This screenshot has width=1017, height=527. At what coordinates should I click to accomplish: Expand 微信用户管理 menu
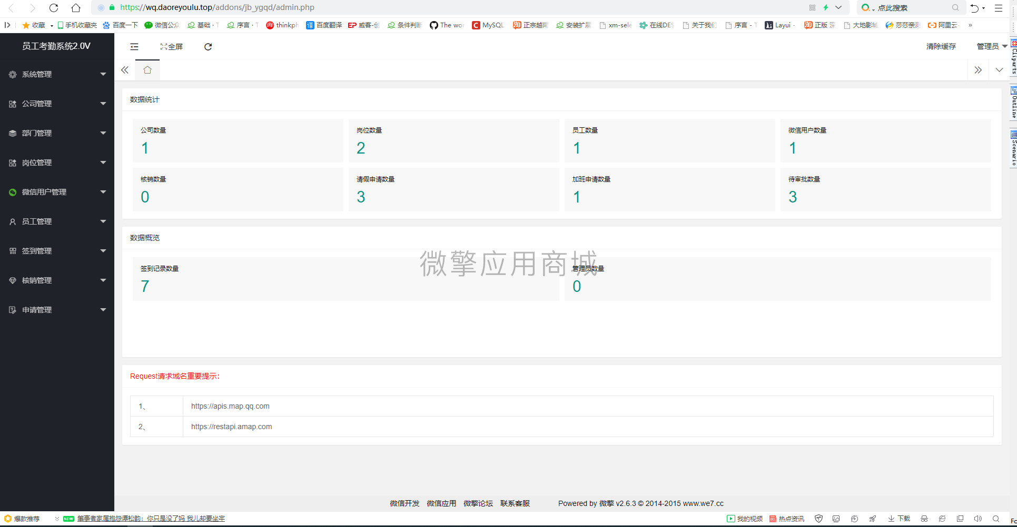tap(57, 192)
